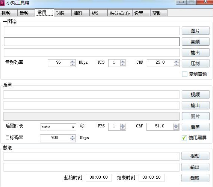213x187 pixels.
Task: Click 音频 button in 一图流 section
Action: [196, 42]
